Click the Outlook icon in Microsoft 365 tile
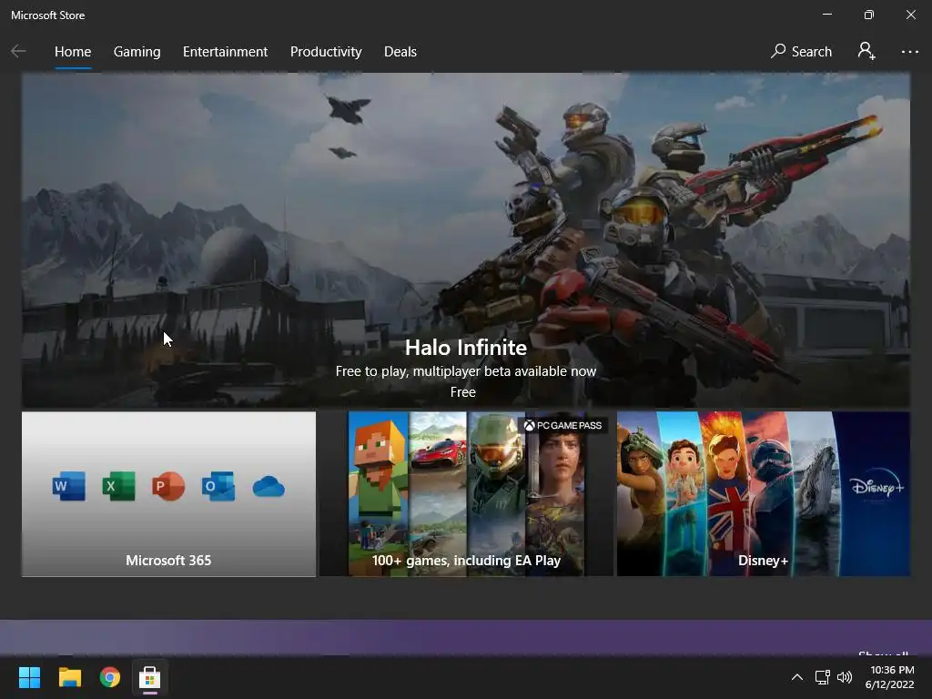This screenshot has width=932, height=699. click(x=218, y=486)
